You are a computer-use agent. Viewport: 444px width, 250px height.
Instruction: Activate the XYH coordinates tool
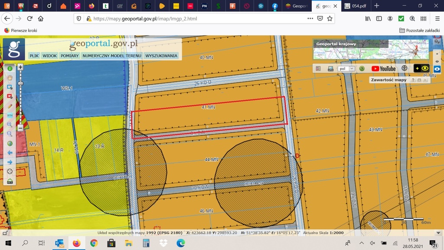click(x=10, y=115)
